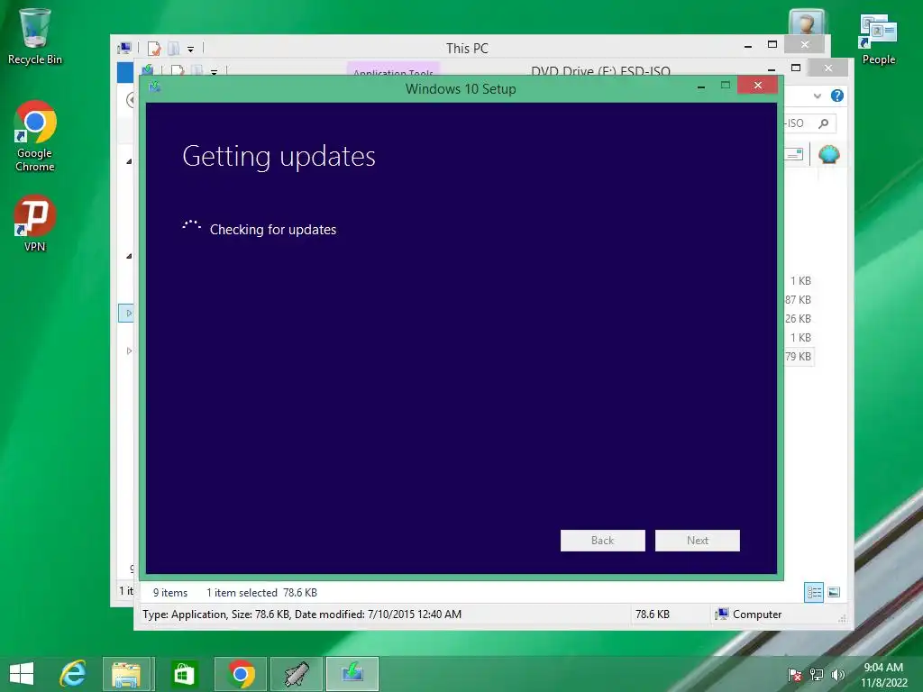This screenshot has height=692, width=923.
Task: Click the 'Checking for updates' status text
Action: coord(273,230)
